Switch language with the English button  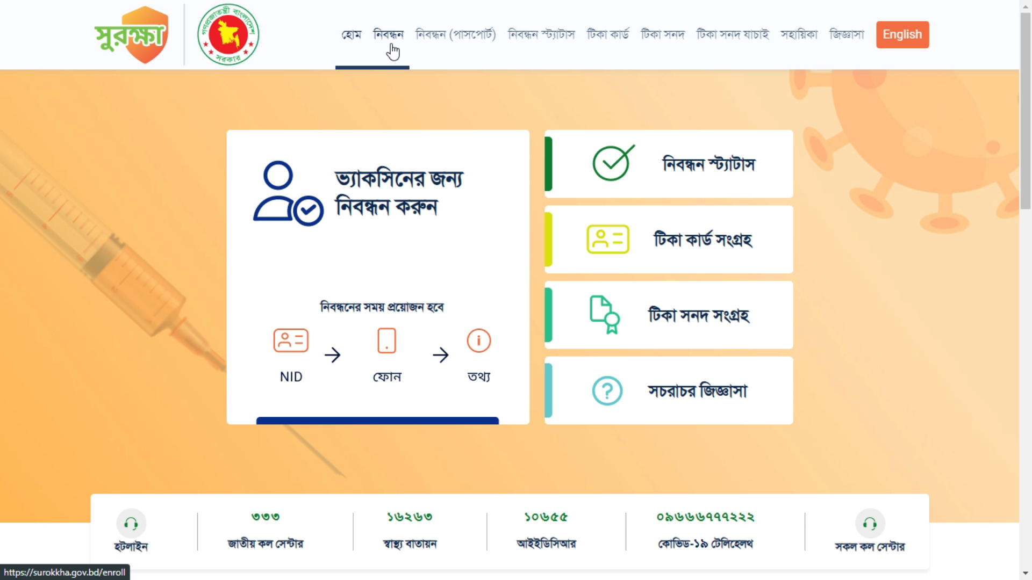[x=902, y=34]
